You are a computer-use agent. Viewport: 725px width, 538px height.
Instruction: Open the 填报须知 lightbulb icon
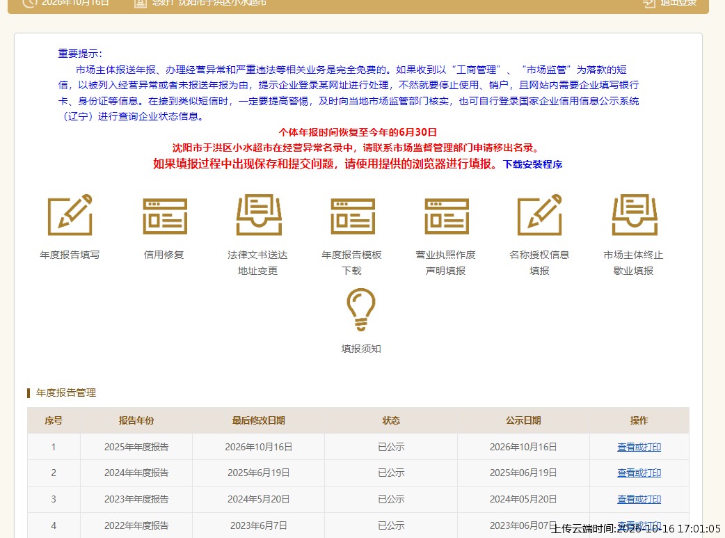coord(360,310)
